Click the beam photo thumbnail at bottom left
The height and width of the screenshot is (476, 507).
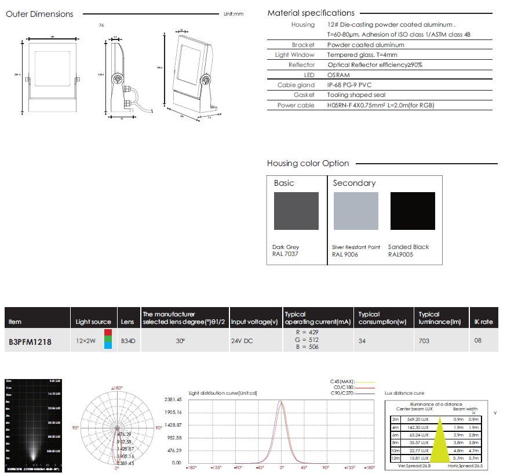pyautogui.click(x=32, y=424)
